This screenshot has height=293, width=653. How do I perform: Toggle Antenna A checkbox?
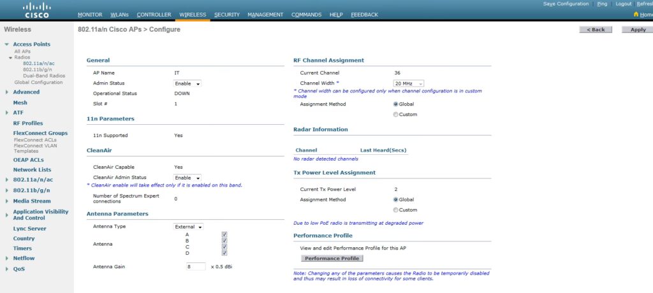(224, 234)
